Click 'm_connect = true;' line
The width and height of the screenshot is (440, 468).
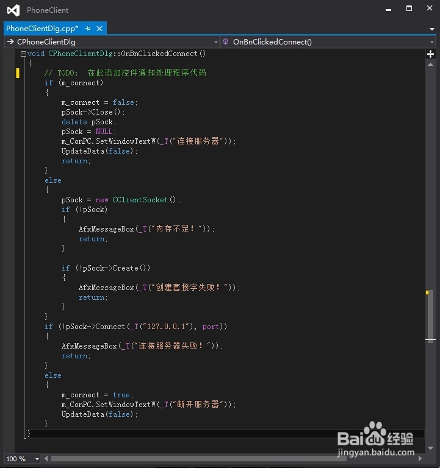pyautogui.click(x=97, y=395)
